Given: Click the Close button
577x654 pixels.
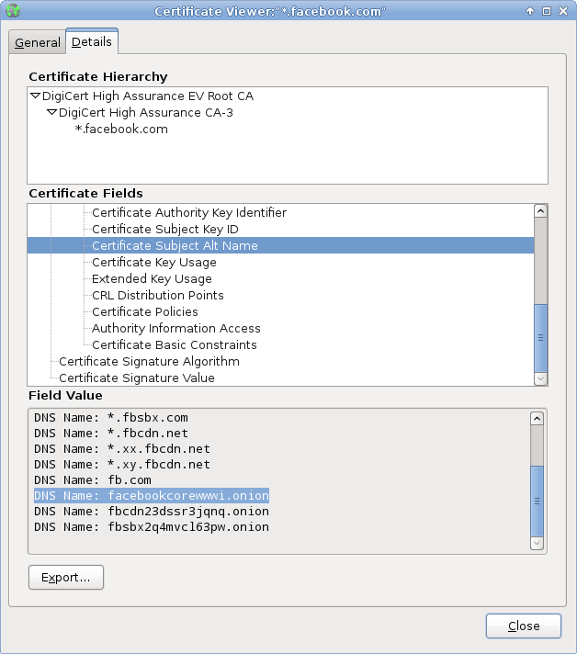Looking at the screenshot, I should pos(524,626).
